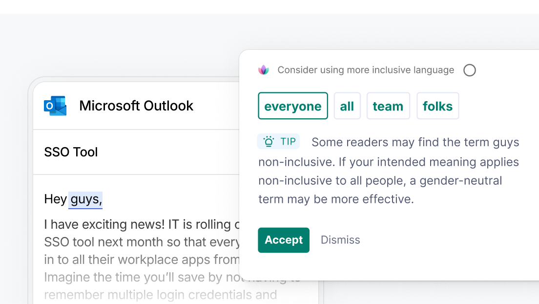The width and height of the screenshot is (539, 304).
Task: Click the lightbulb TIP icon
Action: (x=269, y=142)
